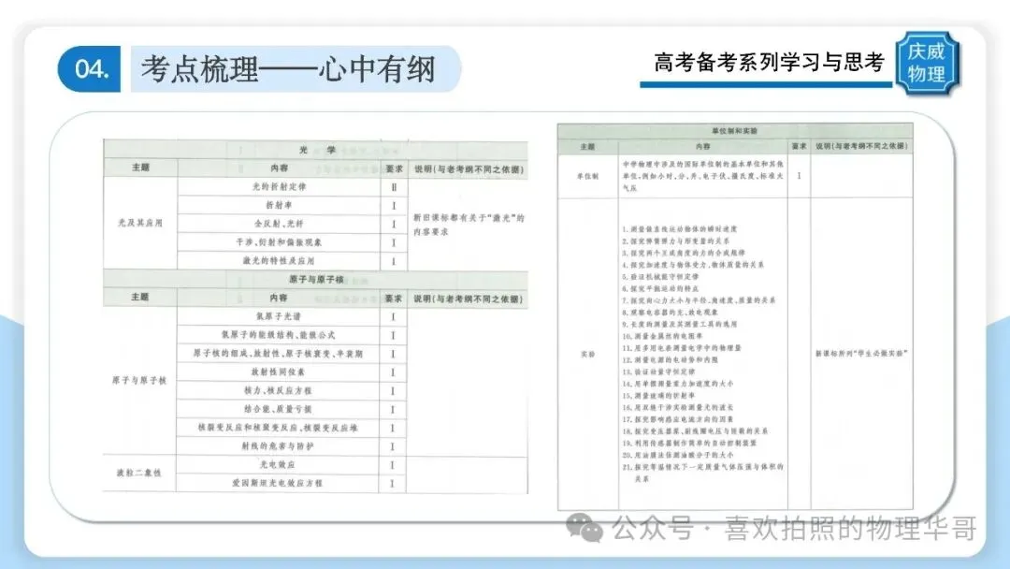Click the row 氢原子光谱
This screenshot has height=569, width=1010.
coord(279,316)
